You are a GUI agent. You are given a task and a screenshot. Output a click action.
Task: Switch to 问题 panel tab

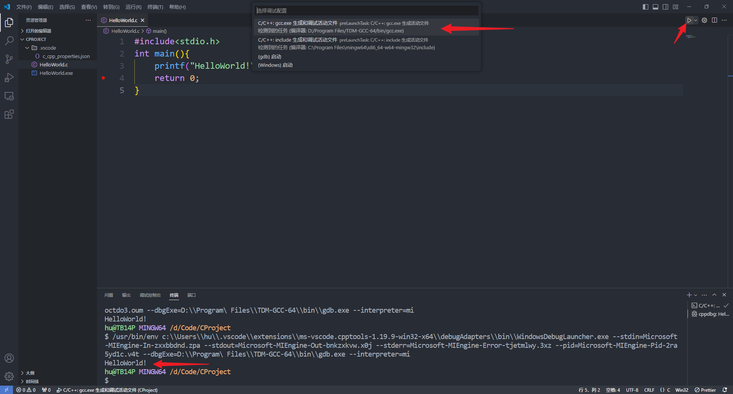[109, 295]
